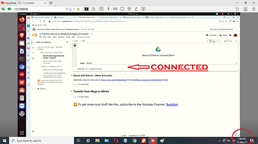Start AnyDesk session recording icon
This screenshot has width=258, height=144.
click(x=143, y=9)
